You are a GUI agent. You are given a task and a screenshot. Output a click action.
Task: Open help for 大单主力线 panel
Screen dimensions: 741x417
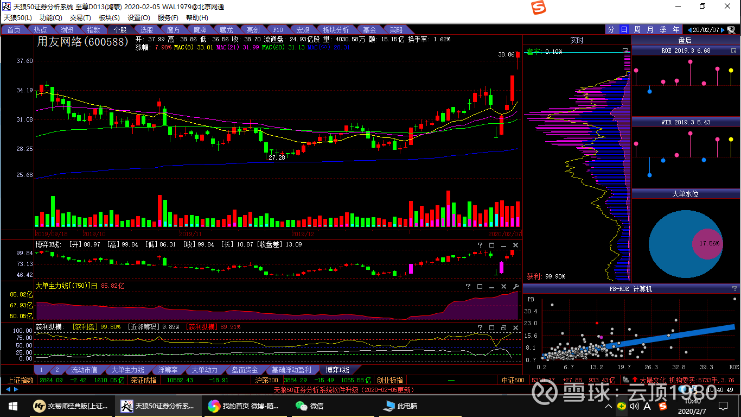468,286
